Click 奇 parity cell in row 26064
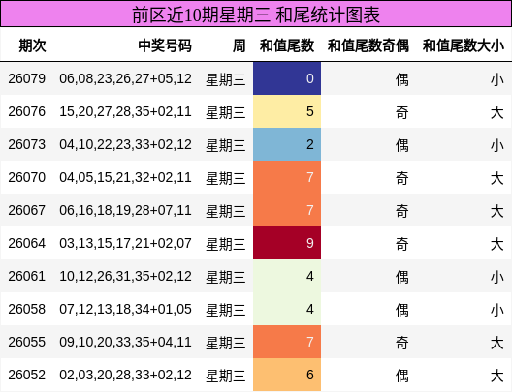 pos(402,244)
